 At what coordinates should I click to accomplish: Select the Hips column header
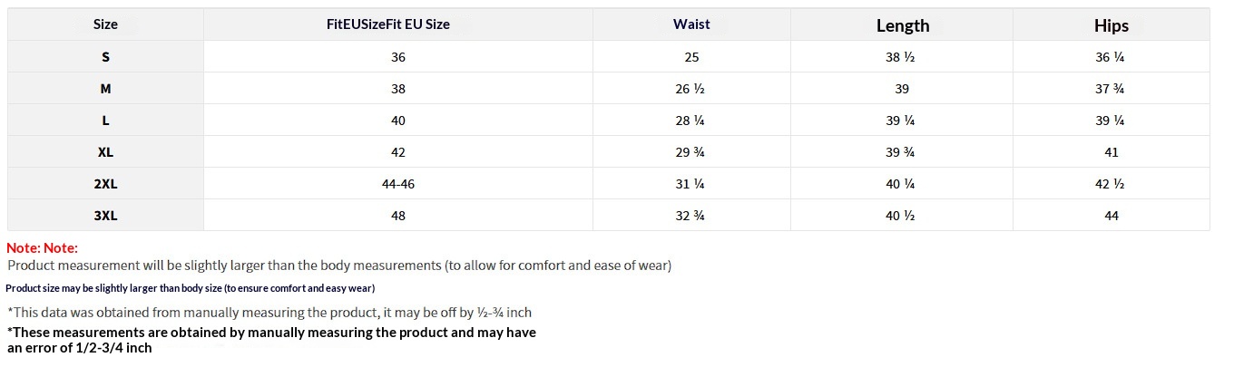tap(1112, 26)
